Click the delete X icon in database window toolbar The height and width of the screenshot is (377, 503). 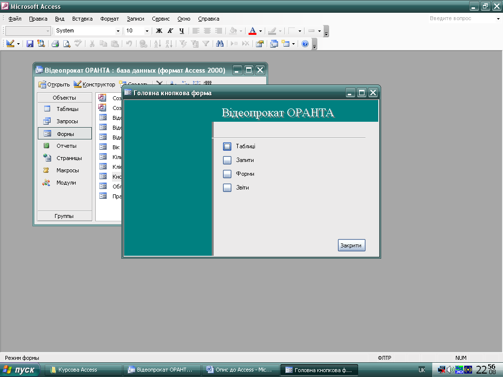tap(160, 83)
